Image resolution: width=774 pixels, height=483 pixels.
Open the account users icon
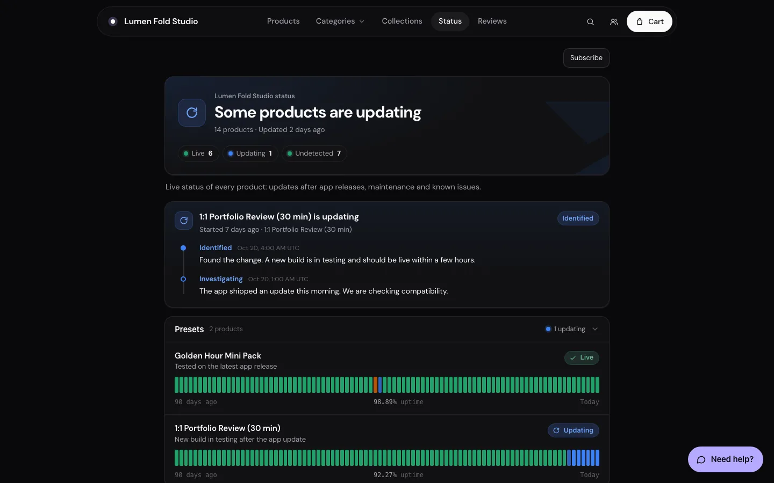(x=614, y=22)
